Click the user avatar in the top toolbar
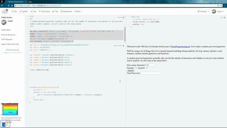The image size is (227, 128). (214, 11)
